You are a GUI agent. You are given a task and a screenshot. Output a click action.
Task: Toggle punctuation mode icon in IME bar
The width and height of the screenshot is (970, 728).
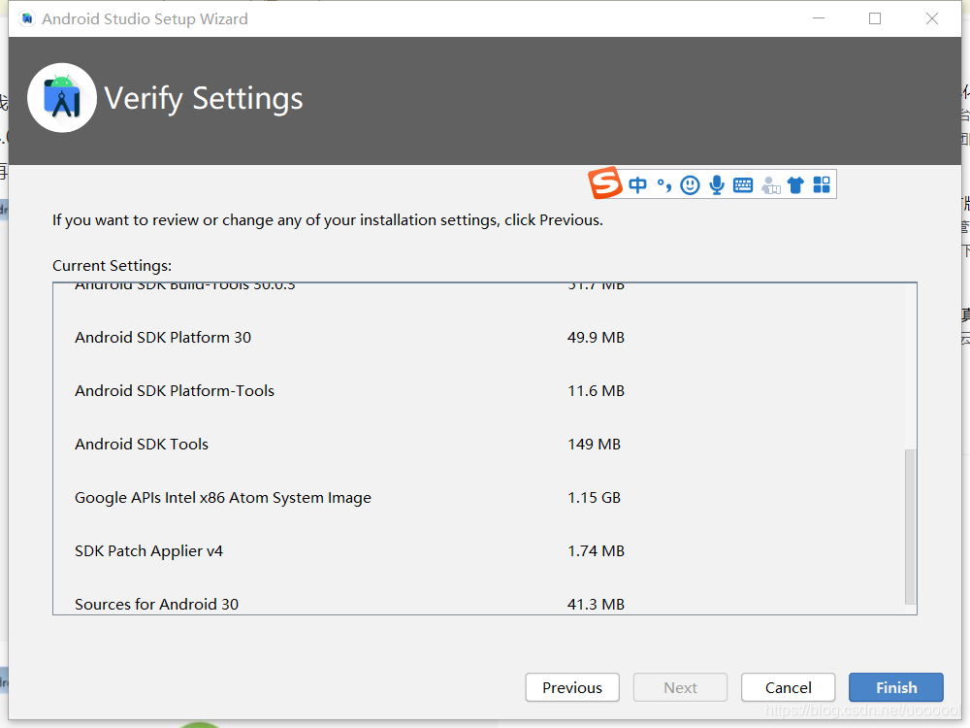point(664,184)
